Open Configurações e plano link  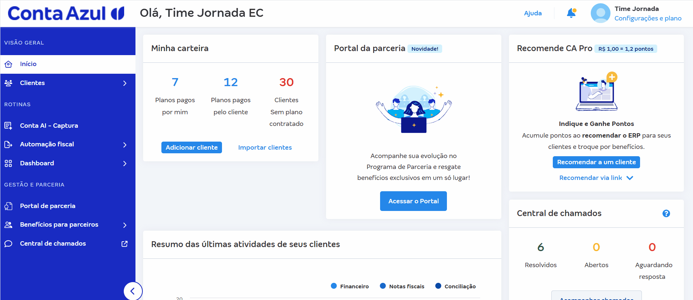(x=648, y=18)
